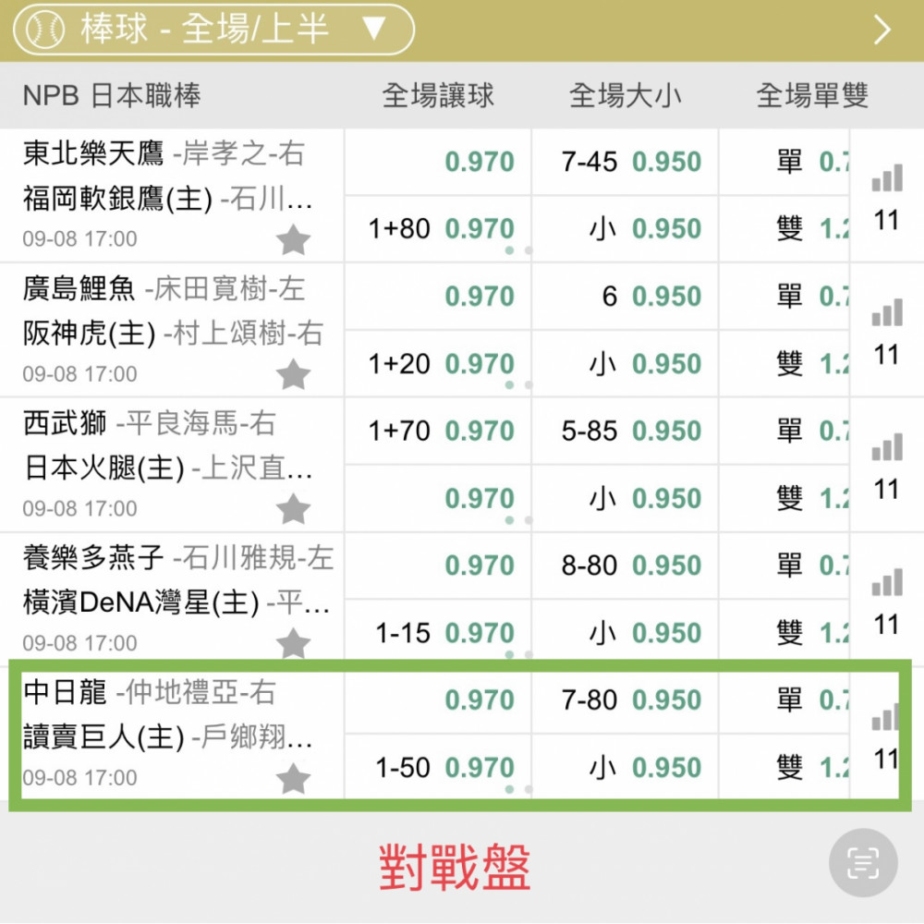Pick 單 odd for 西武獅 match

(x=784, y=431)
